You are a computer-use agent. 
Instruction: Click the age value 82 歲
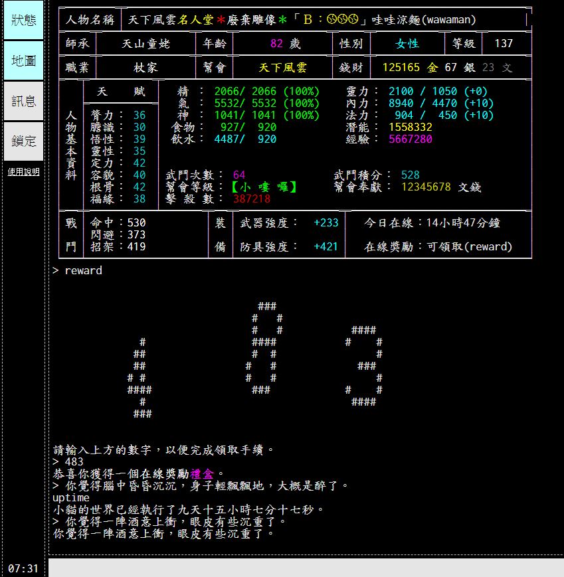tap(286, 43)
